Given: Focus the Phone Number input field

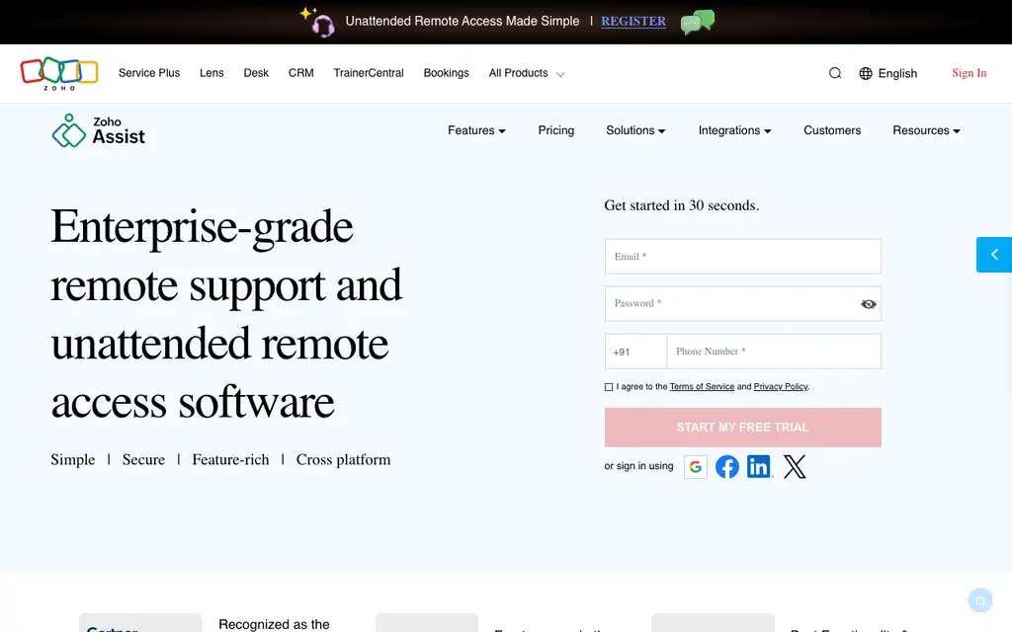Looking at the screenshot, I should 773,352.
